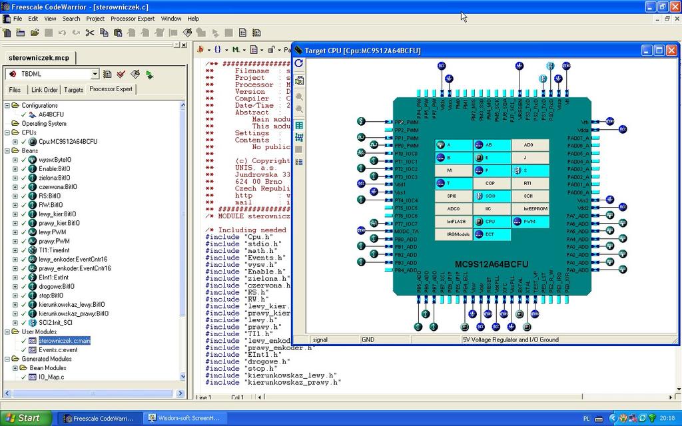Select the CPU block inside the chip diagram
Screen dimensions: 682x426
point(492,222)
